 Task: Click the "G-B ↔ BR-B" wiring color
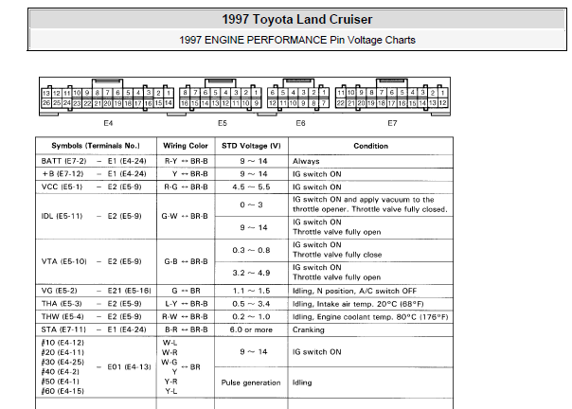(x=186, y=261)
